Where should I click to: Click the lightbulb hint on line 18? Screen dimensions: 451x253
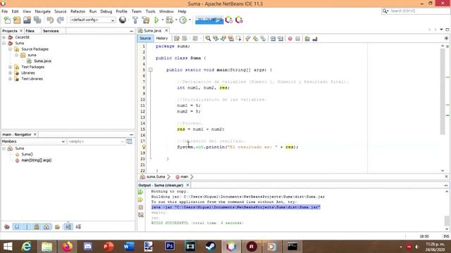coord(144,147)
